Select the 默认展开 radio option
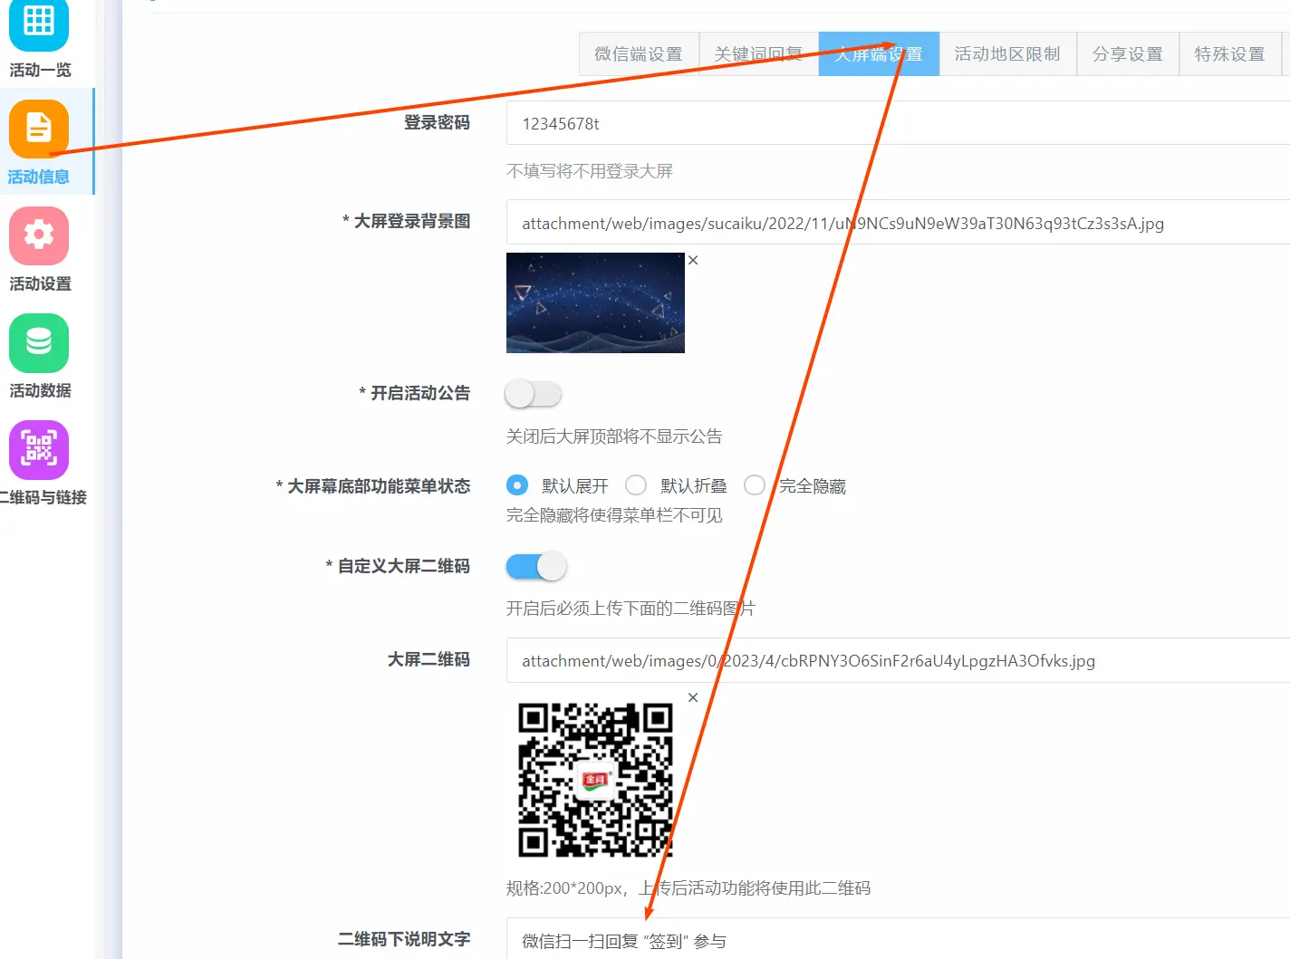Viewport: 1290px width, 959px height. pos(517,485)
